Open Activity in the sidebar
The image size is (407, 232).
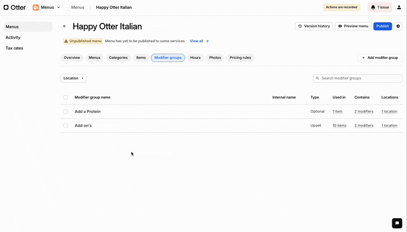point(13,37)
